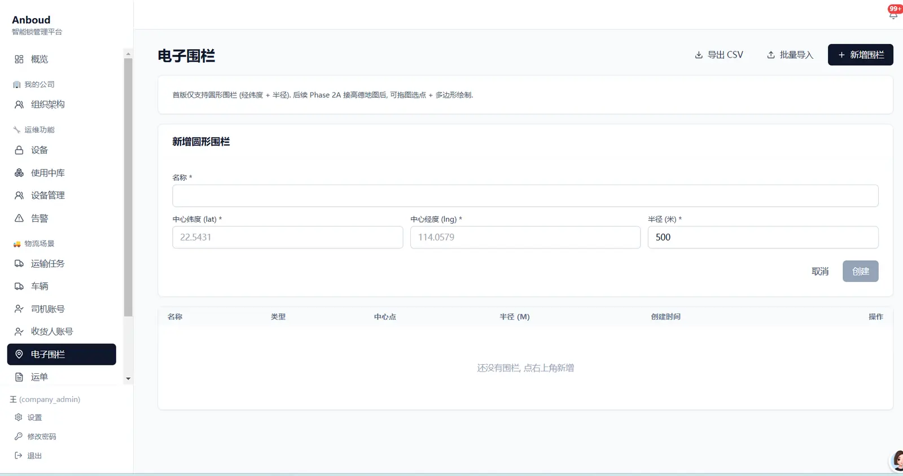Click the sidebar scrollbar down arrow
903x476 pixels.
point(128,379)
